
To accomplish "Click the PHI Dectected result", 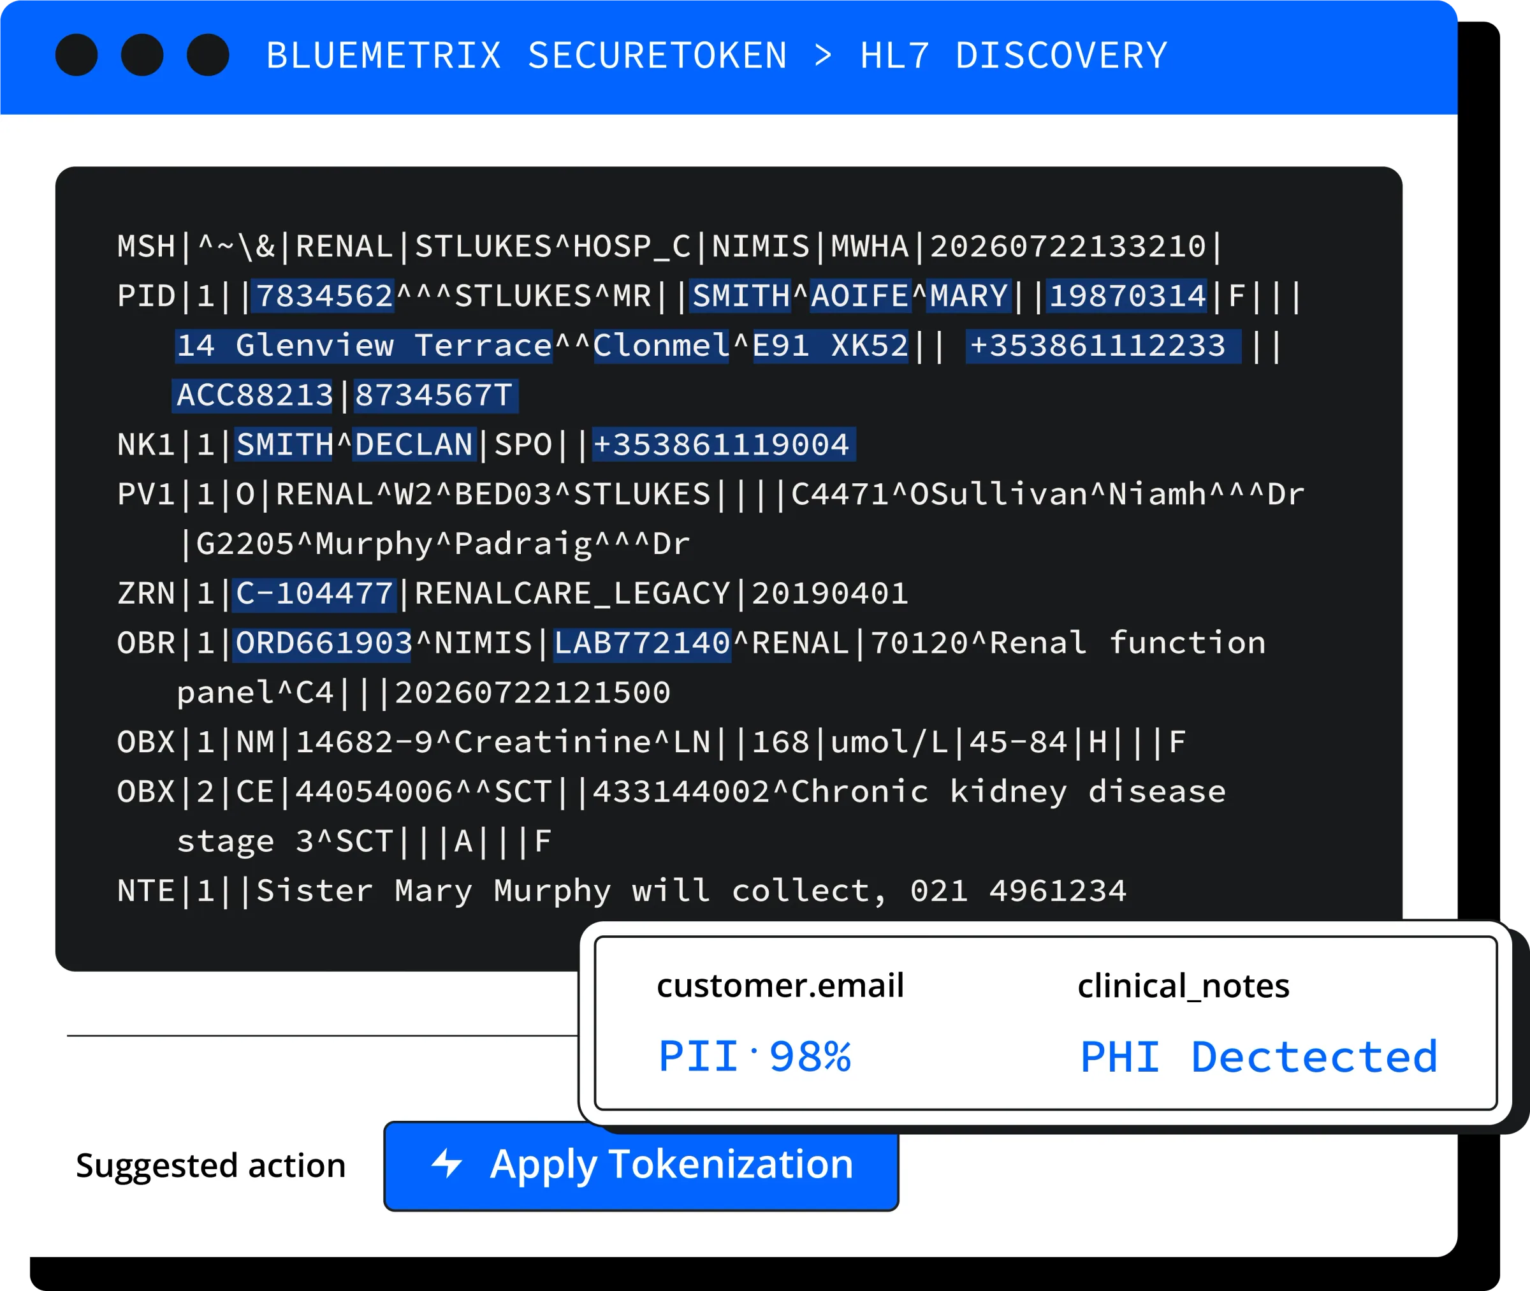I will 1259,1057.
